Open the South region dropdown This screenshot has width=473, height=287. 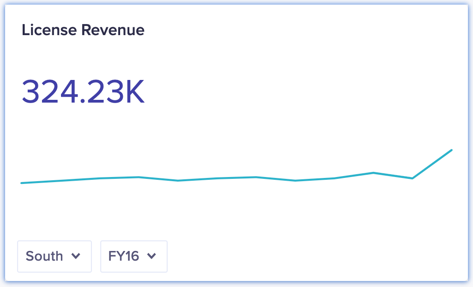(x=54, y=256)
